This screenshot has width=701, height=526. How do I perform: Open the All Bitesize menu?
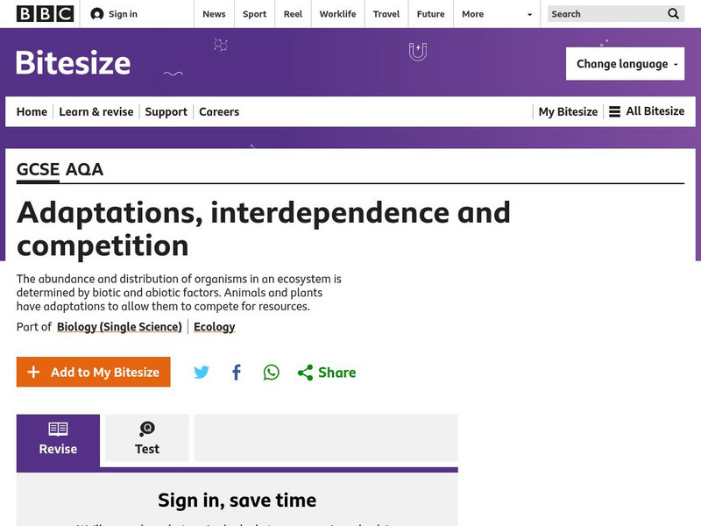coord(647,111)
